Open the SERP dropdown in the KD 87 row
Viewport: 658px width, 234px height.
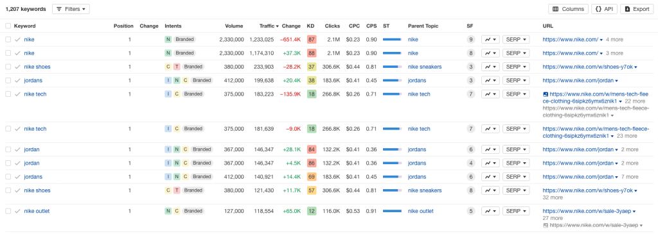(x=516, y=40)
